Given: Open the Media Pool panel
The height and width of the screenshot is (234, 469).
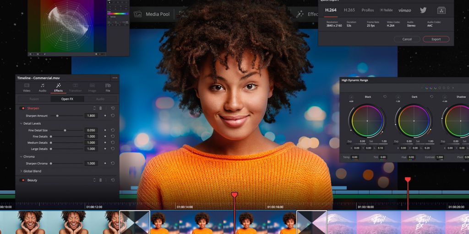Looking at the screenshot, I should coord(152,14).
